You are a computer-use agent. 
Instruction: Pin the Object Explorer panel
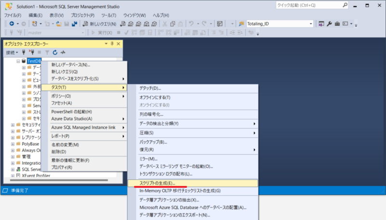[x=112, y=44]
